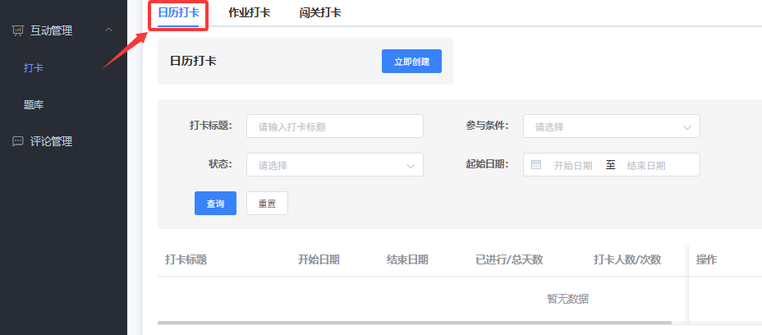Select the 结束日期 input in date range

(646, 165)
